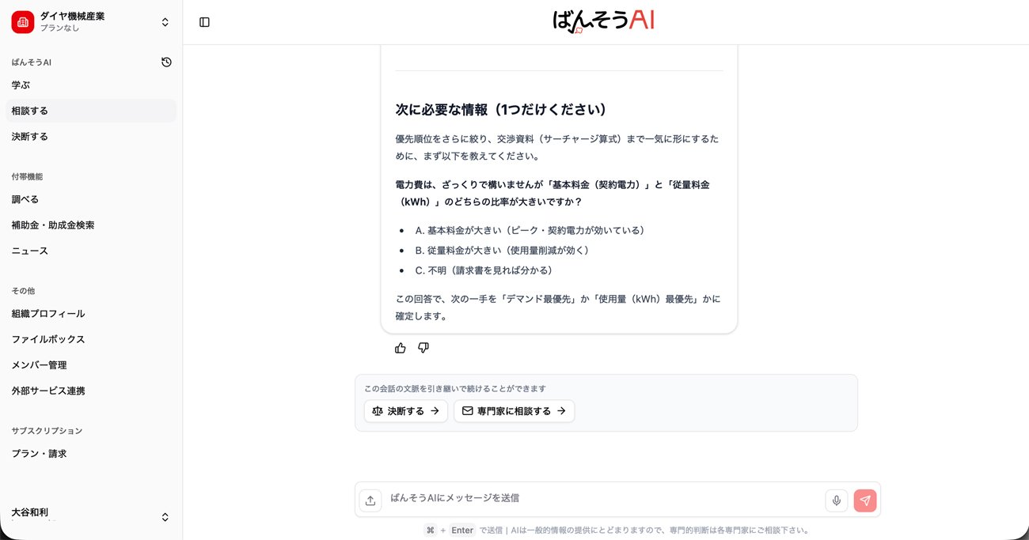Open 学ぶ in the sidebar
Screen dimensions: 1029x540
[x=21, y=85]
